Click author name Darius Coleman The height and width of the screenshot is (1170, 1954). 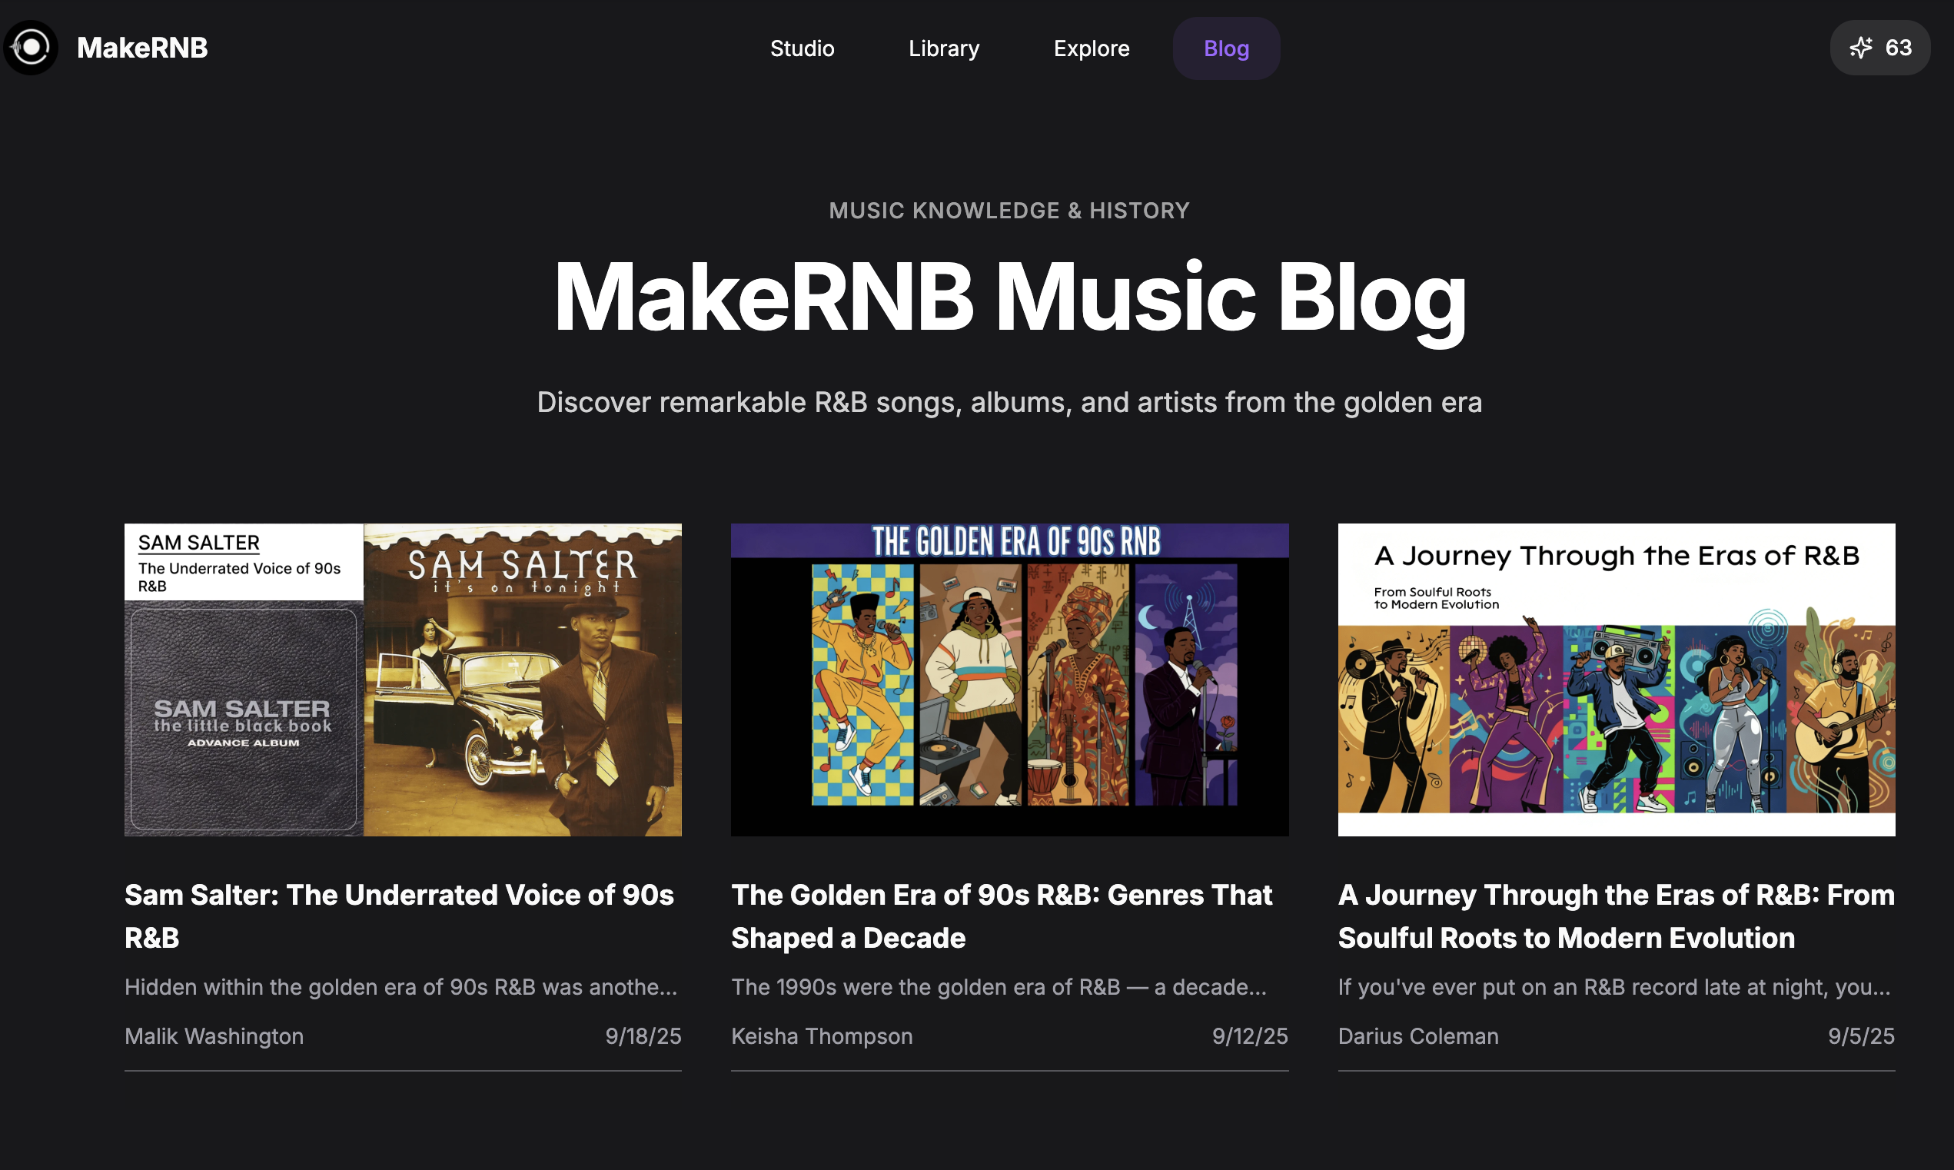click(1418, 1036)
